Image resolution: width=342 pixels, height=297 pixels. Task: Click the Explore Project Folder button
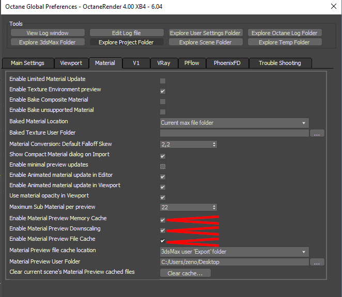coord(127,42)
